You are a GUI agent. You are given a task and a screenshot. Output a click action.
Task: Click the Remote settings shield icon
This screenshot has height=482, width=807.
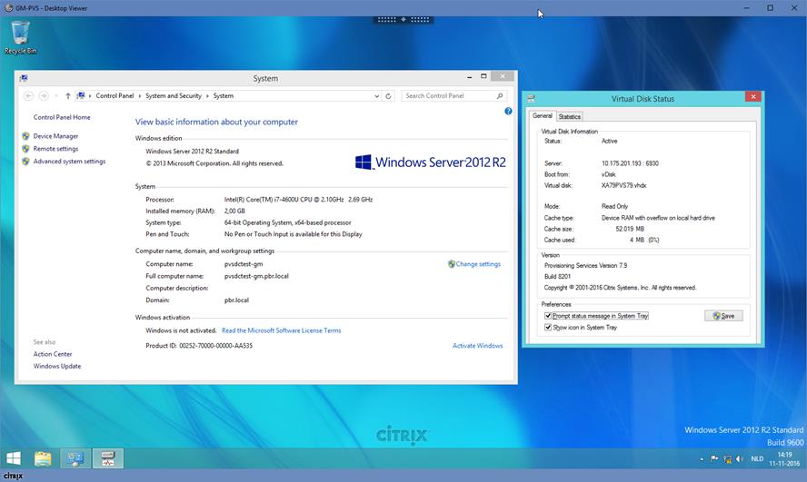(25, 149)
